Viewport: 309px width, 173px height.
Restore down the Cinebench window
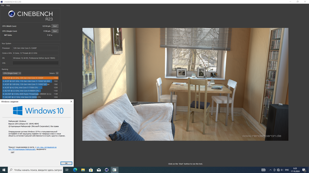click(x=298, y=2)
